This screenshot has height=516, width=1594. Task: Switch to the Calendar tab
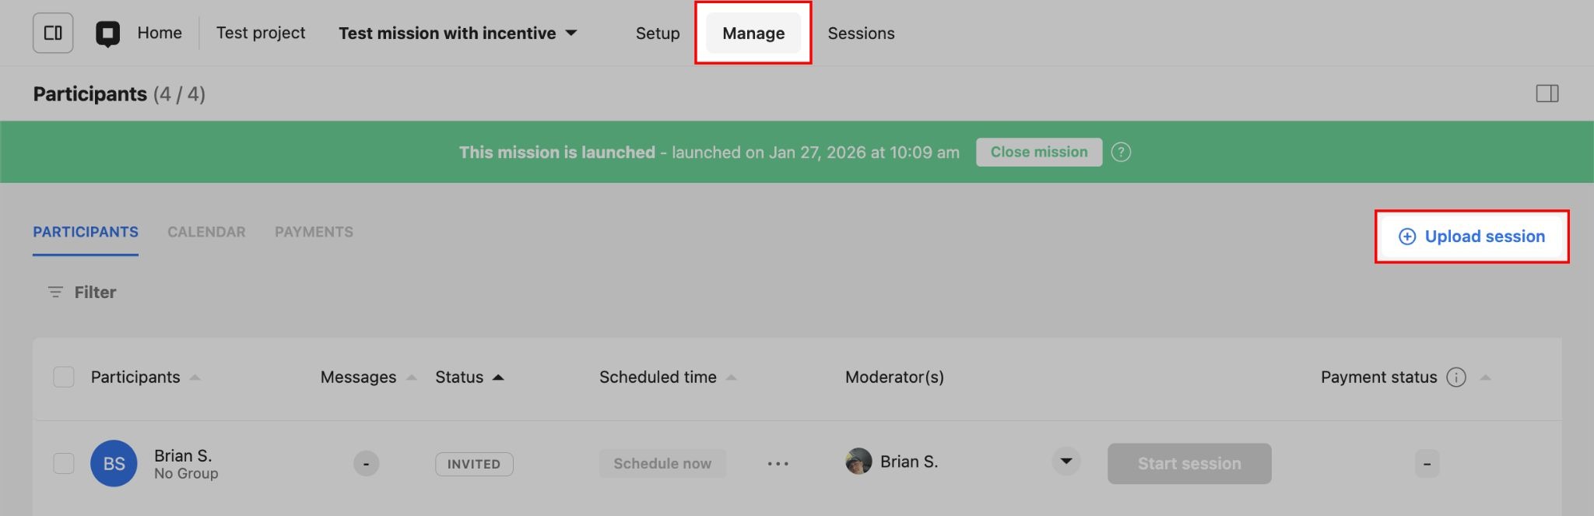pos(206,232)
